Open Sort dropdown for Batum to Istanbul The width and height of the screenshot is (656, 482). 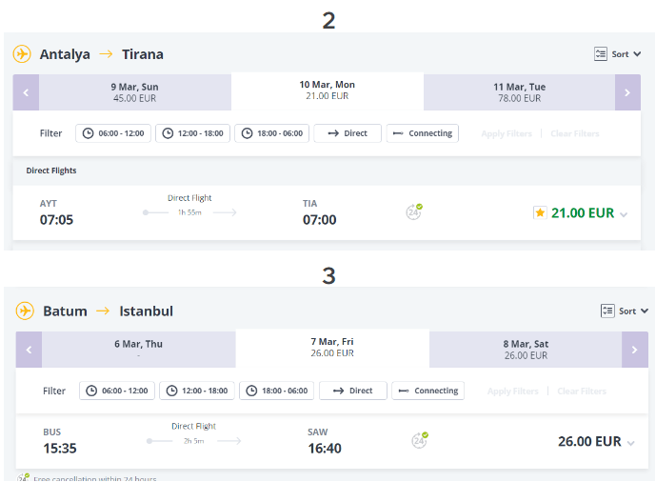625,311
